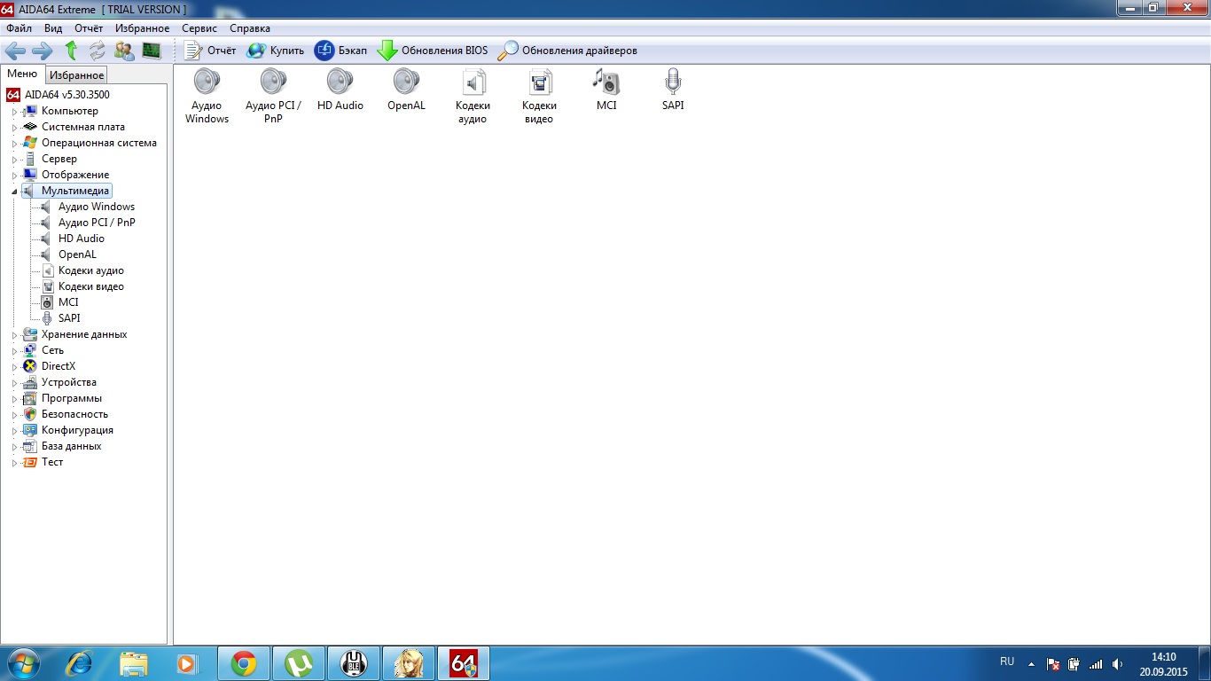Click the users icon in toolbar
The image size is (1211, 681).
click(x=124, y=51)
